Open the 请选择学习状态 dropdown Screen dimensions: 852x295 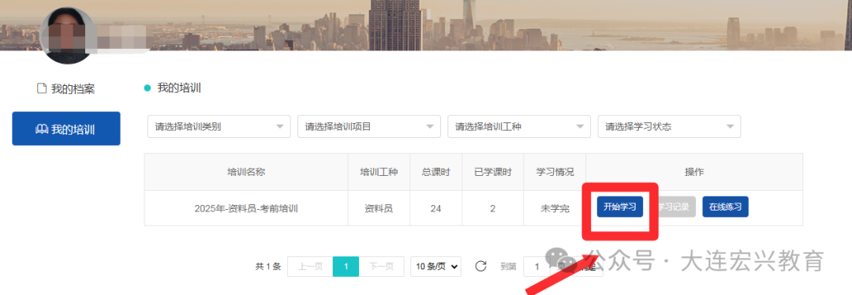669,126
